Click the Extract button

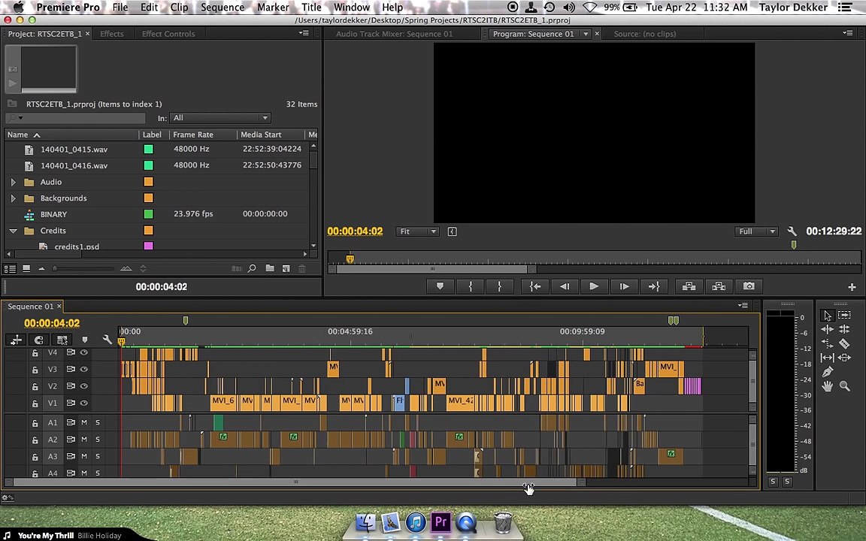point(719,286)
